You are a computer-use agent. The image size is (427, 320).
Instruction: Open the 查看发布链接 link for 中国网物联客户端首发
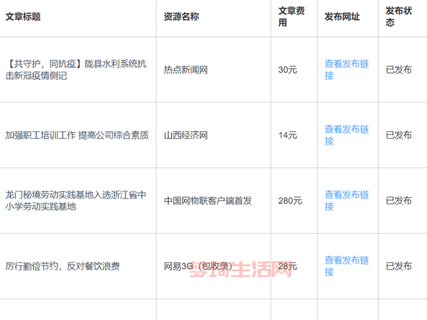[346, 200]
